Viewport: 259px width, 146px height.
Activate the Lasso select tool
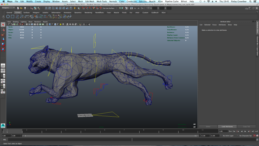[x=3, y=30]
